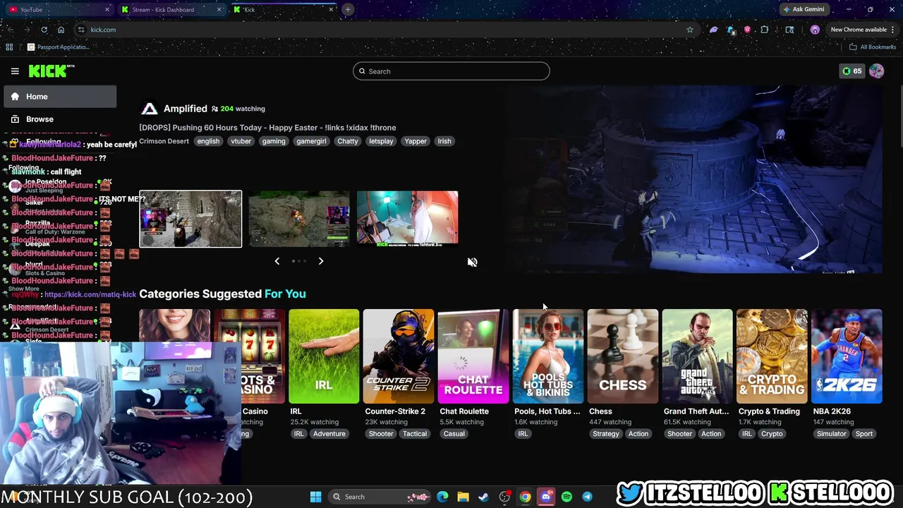Select the Crypto tag under Crypto & Trading

point(772,434)
